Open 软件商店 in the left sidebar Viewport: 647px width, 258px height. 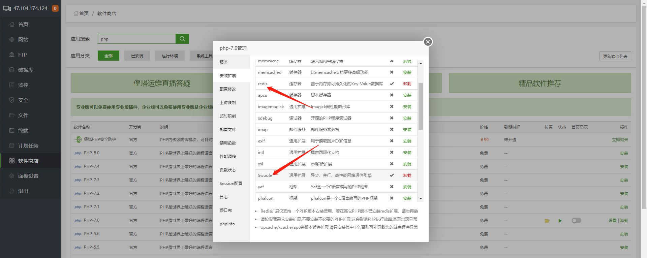28,161
